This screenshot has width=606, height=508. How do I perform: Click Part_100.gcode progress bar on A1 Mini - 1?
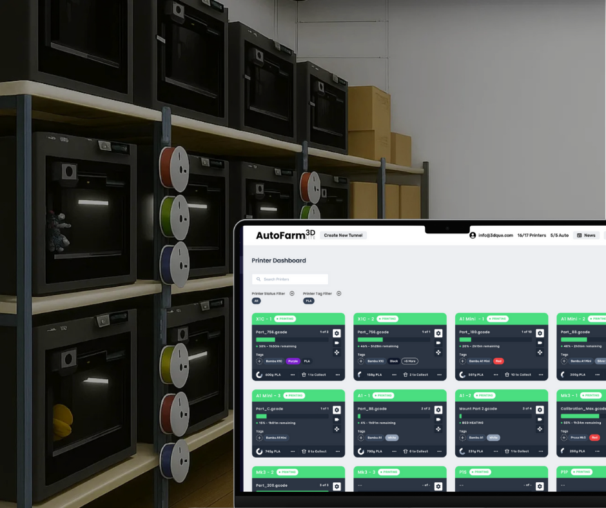496,340
